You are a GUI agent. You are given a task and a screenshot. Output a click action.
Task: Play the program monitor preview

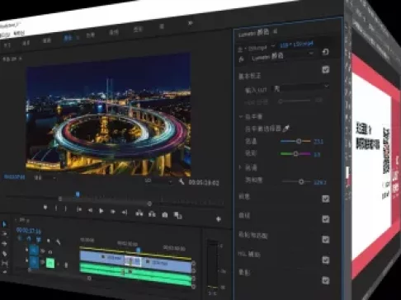click(101, 211)
